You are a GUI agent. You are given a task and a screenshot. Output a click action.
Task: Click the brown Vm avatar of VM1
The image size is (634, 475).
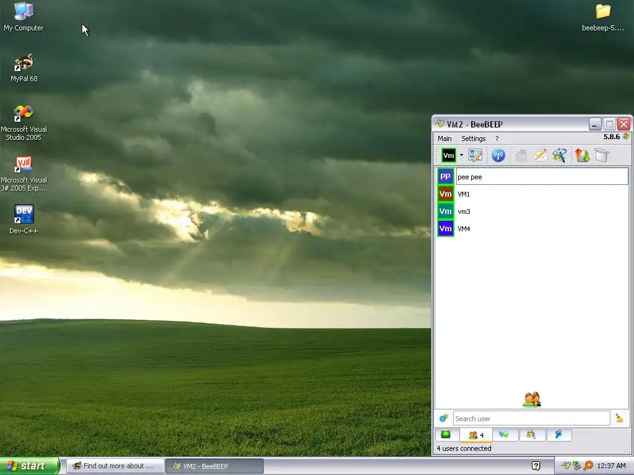click(446, 194)
